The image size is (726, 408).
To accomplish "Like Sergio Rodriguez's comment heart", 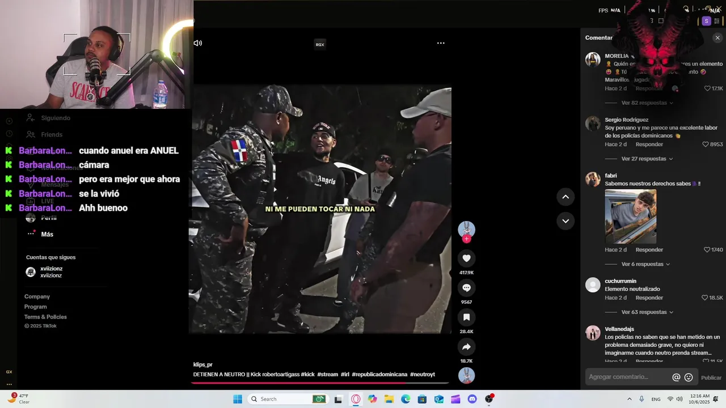I will pyautogui.click(x=706, y=144).
